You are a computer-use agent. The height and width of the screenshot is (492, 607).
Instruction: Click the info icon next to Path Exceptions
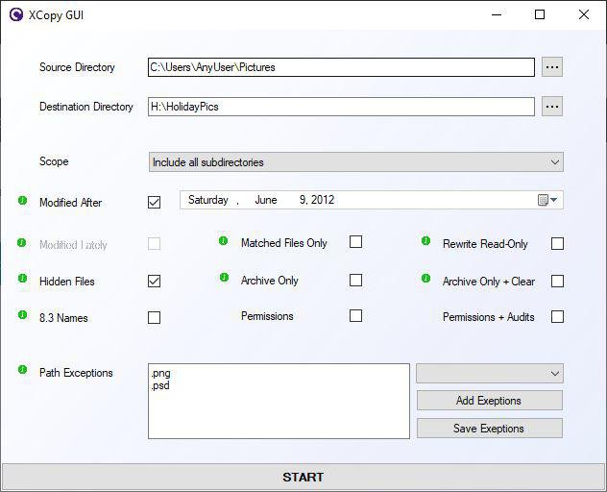(22, 370)
